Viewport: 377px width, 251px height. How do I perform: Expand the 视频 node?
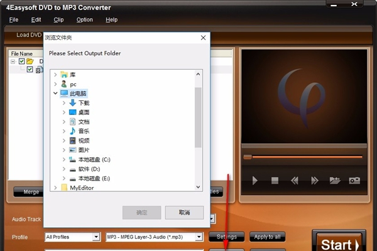coord(64,141)
